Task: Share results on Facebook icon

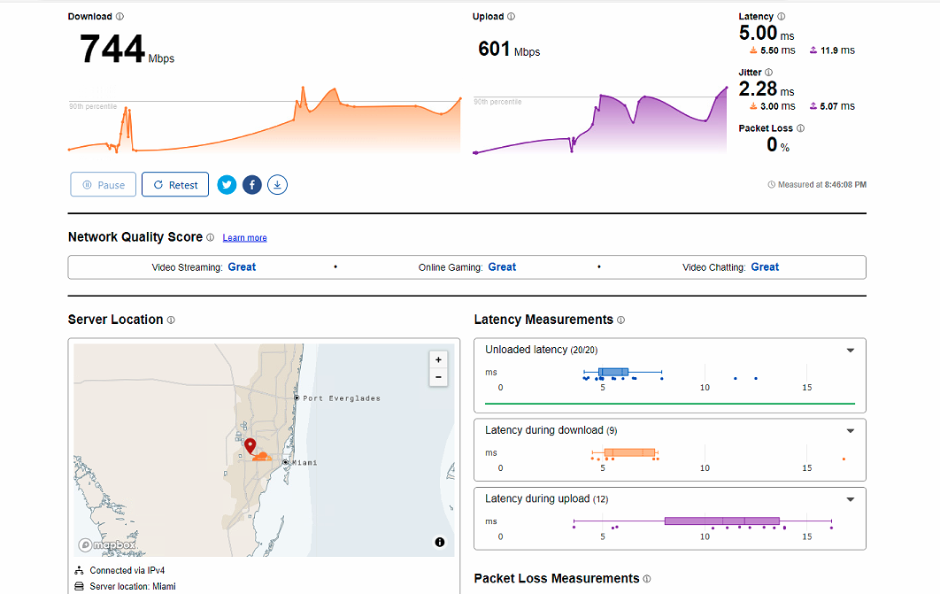Action: (252, 185)
